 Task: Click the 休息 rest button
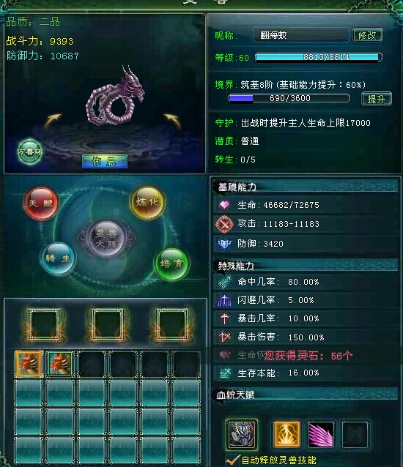pos(105,161)
